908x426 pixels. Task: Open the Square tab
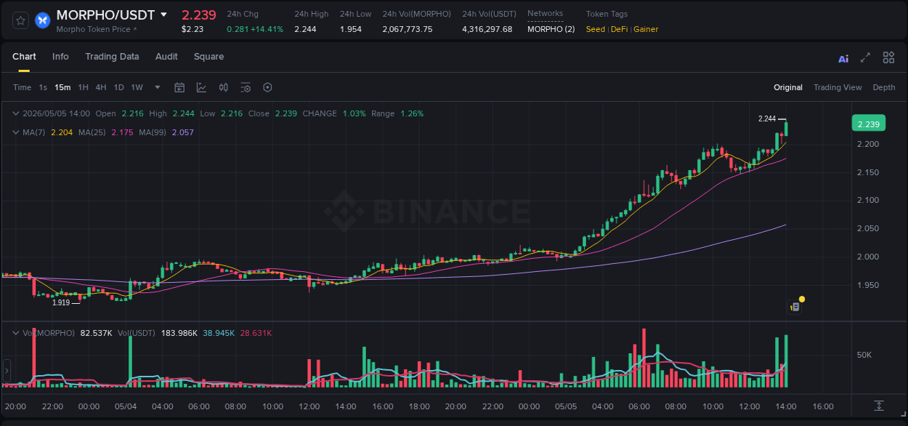[x=208, y=57]
